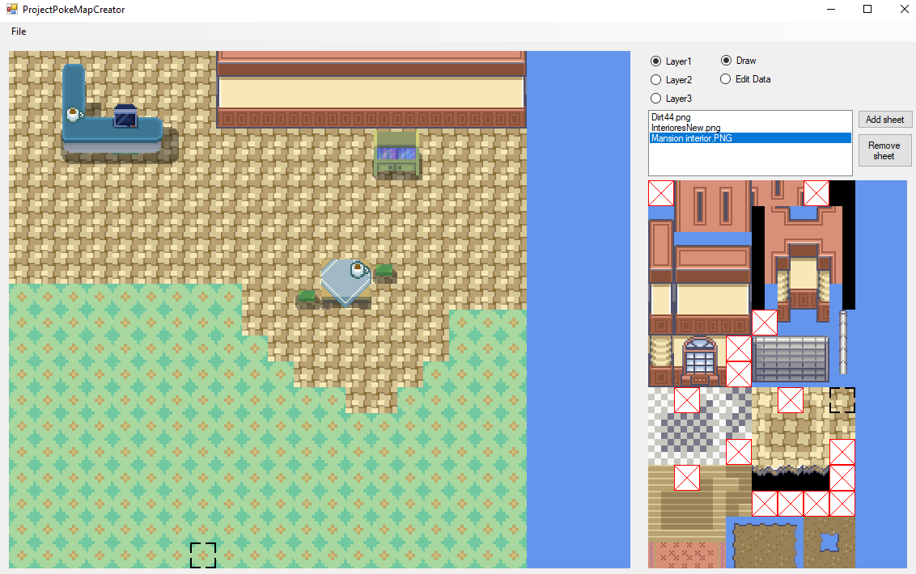The image size is (916, 574).
Task: Click the coffee cup on the blue counter
Action: 74,114
